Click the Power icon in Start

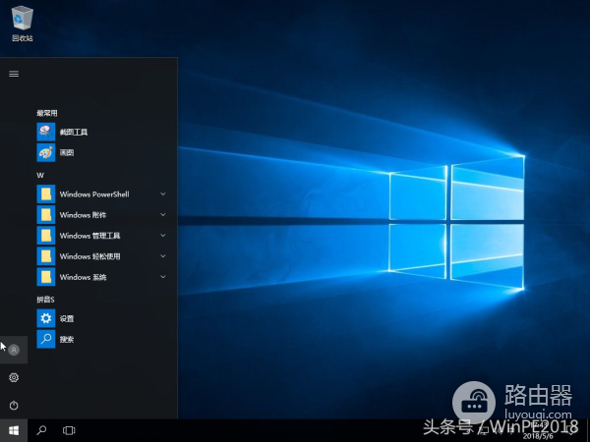point(14,405)
